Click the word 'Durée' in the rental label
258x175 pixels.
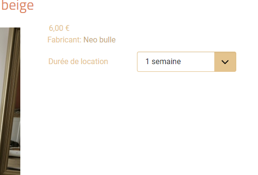pyautogui.click(x=58, y=62)
